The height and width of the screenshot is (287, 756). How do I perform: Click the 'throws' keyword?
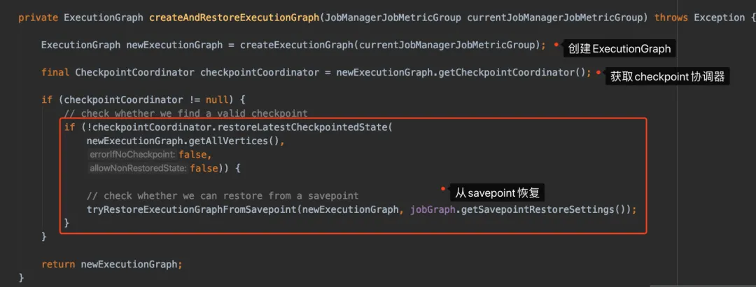click(671, 18)
